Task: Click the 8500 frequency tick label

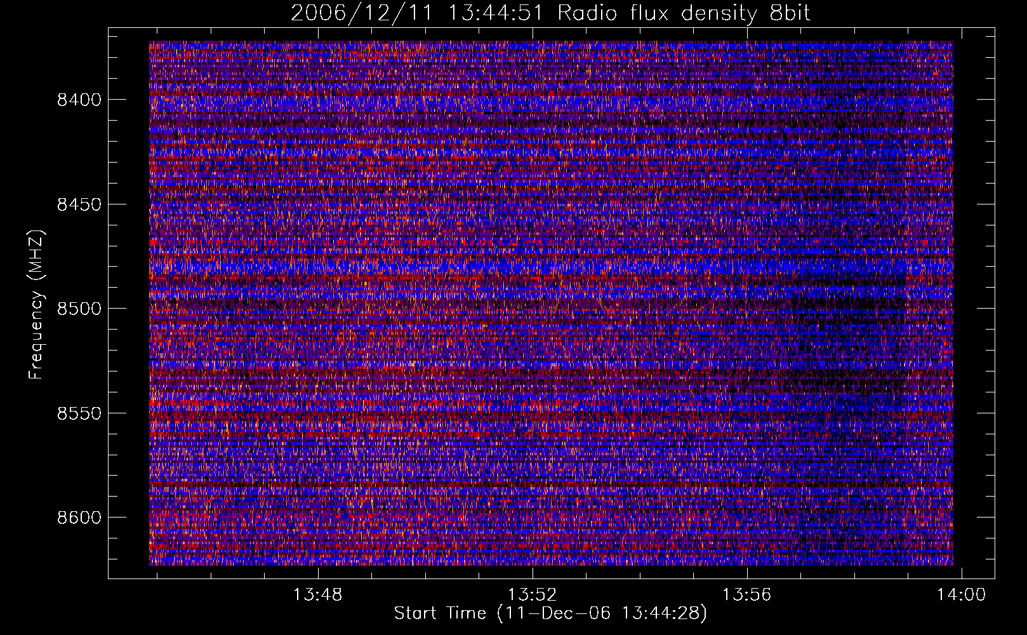Action: coord(79,309)
